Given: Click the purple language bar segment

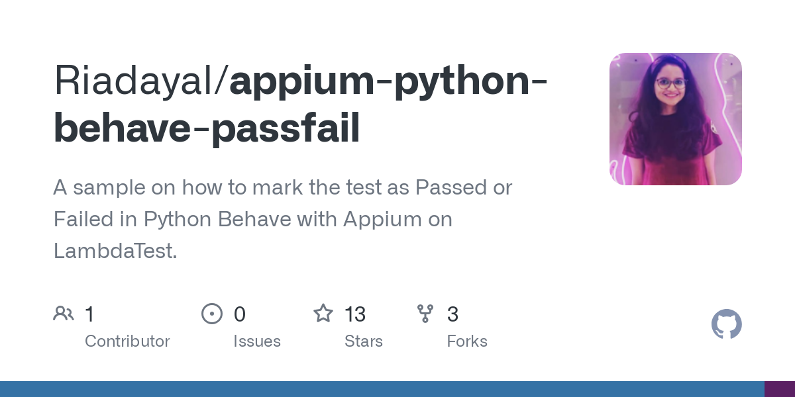Looking at the screenshot, I should (780, 389).
